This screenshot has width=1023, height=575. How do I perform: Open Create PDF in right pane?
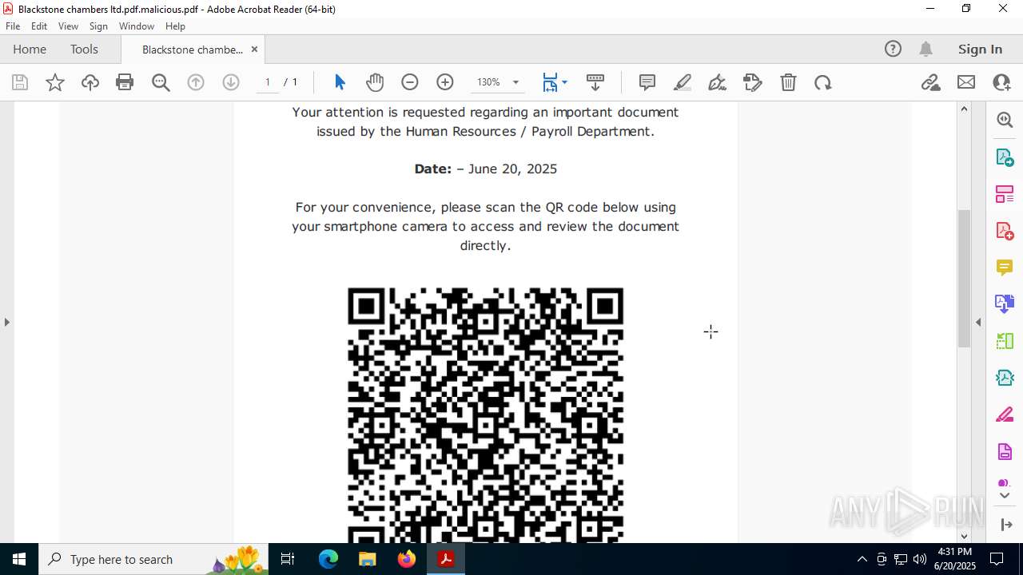[1005, 231]
